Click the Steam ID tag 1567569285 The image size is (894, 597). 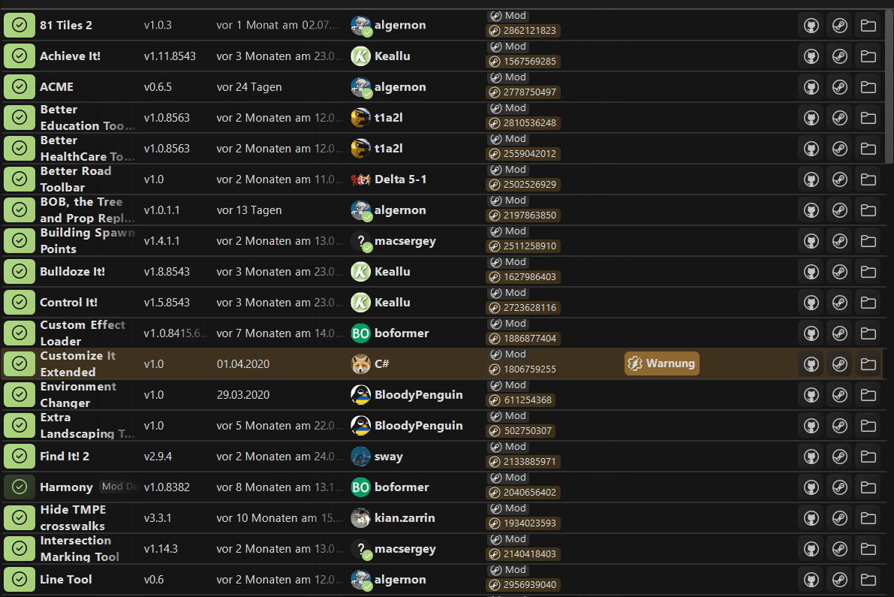pyautogui.click(x=523, y=62)
